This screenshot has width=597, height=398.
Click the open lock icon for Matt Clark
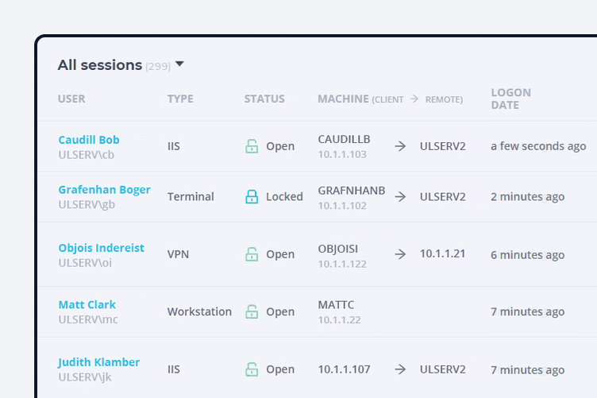point(252,311)
